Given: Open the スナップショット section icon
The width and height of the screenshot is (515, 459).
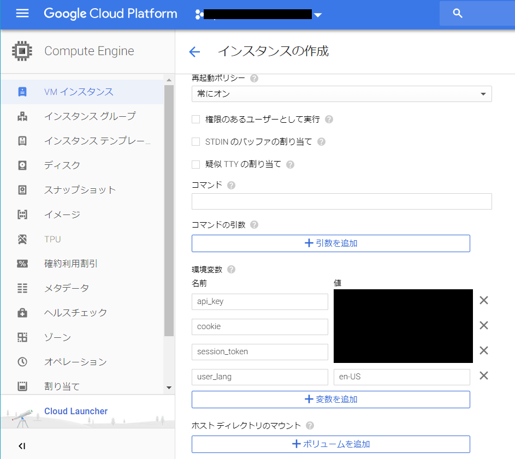Looking at the screenshot, I should point(22,189).
